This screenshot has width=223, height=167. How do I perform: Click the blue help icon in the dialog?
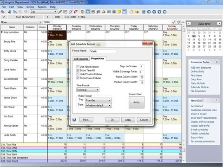pyautogui.click(x=74, y=120)
